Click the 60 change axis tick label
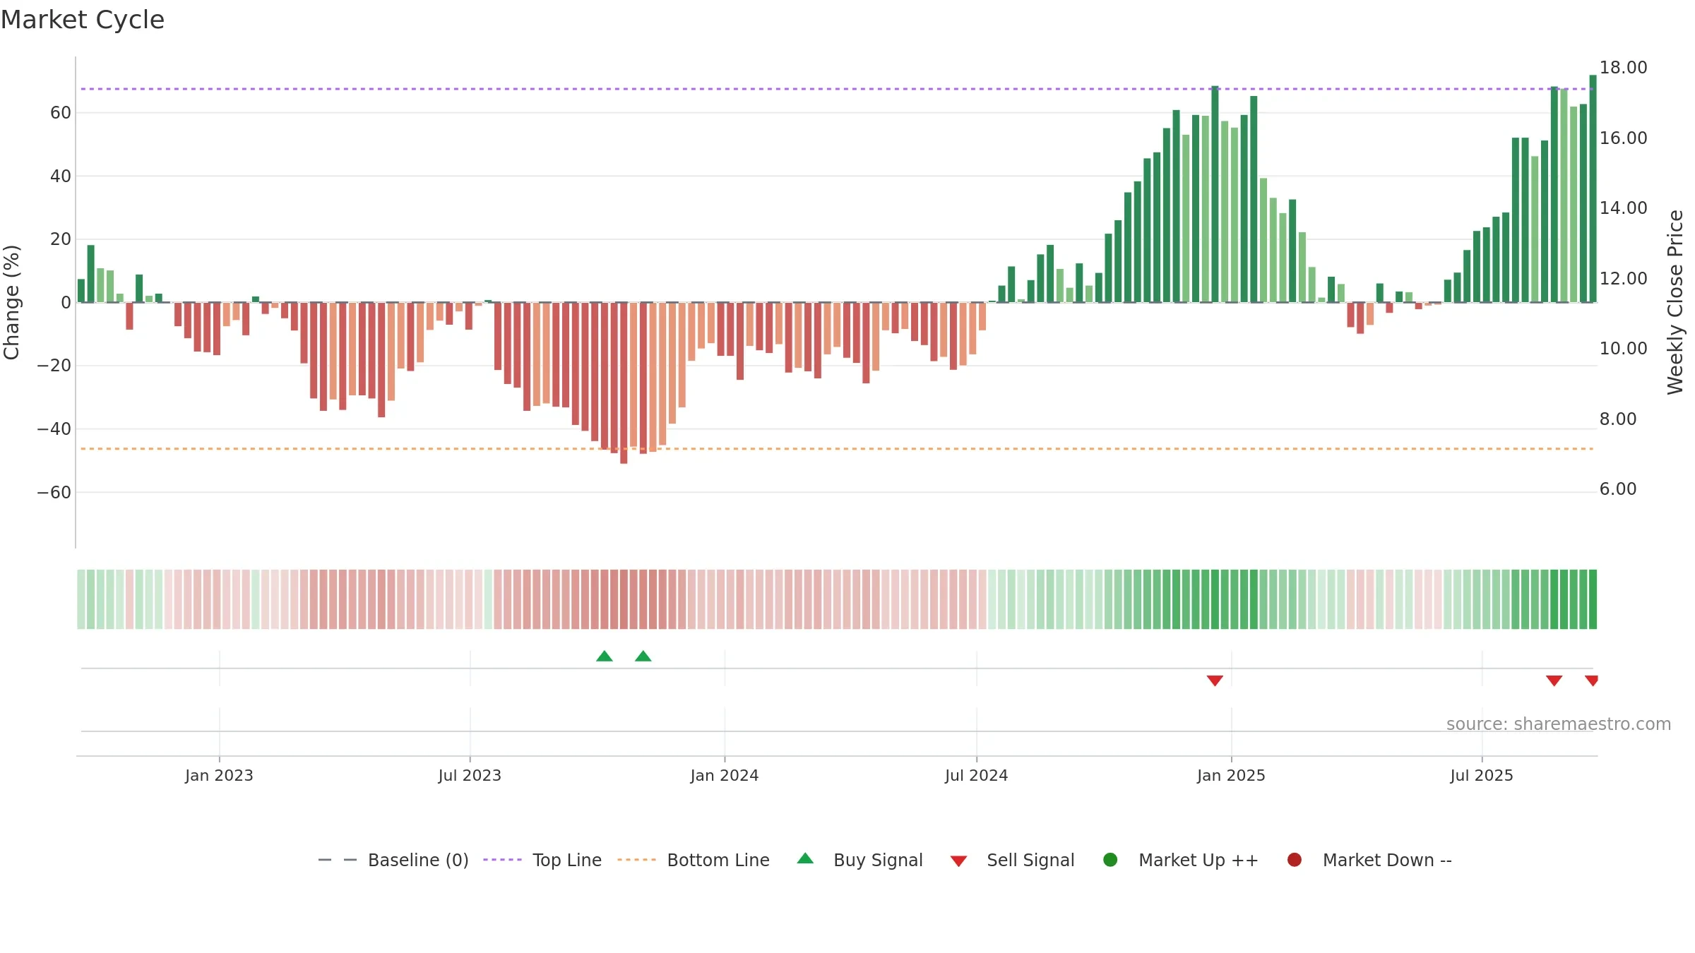The width and height of the screenshot is (1695, 953). click(61, 113)
